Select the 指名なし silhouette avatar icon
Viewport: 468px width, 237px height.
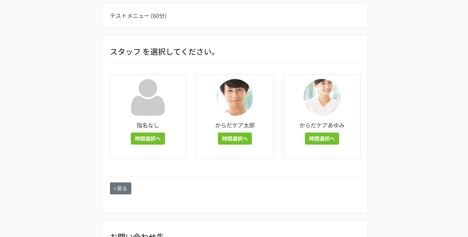148,97
